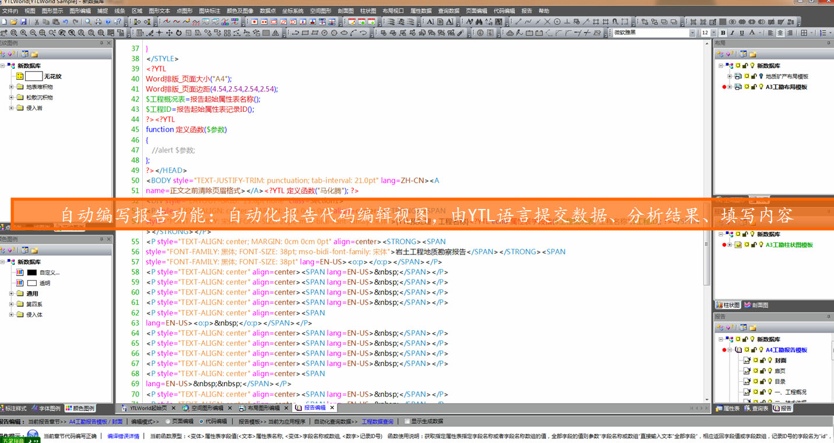Select the Rectangle drawing tool
This screenshot has height=443, width=834.
click(305, 33)
